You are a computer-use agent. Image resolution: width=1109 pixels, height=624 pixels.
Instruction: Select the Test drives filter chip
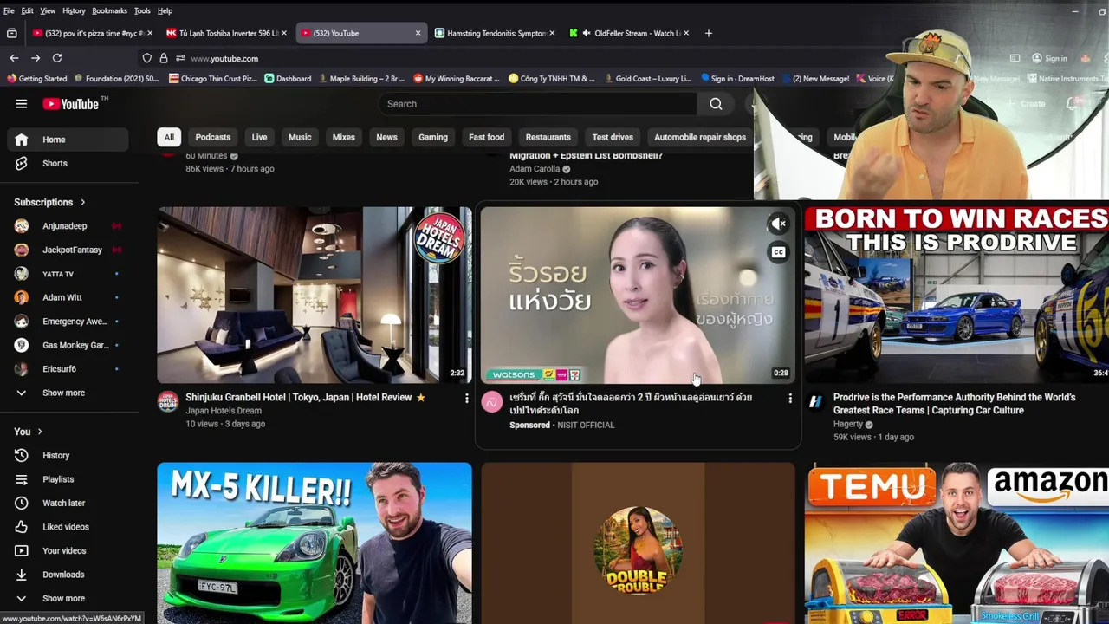point(613,137)
